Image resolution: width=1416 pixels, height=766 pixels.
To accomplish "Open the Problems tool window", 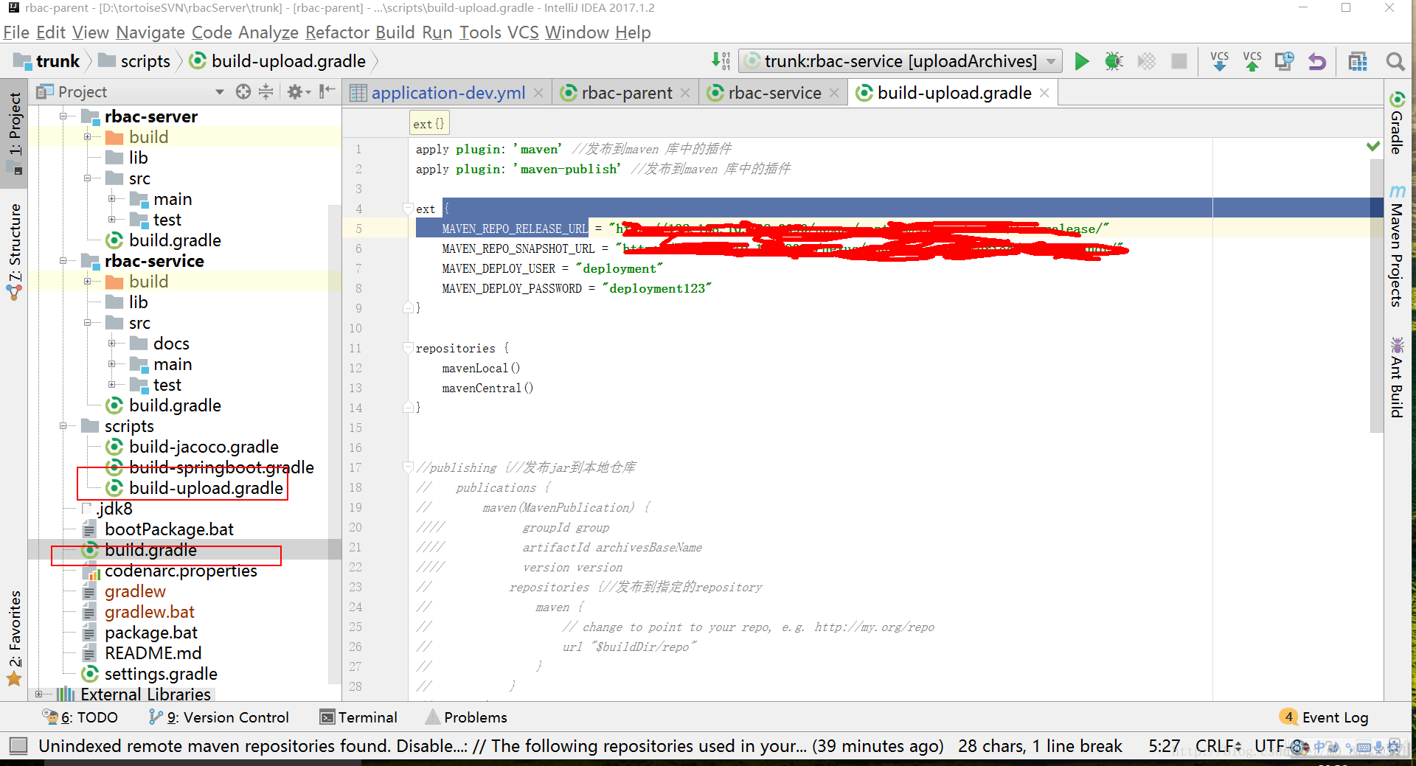I will tap(466, 717).
